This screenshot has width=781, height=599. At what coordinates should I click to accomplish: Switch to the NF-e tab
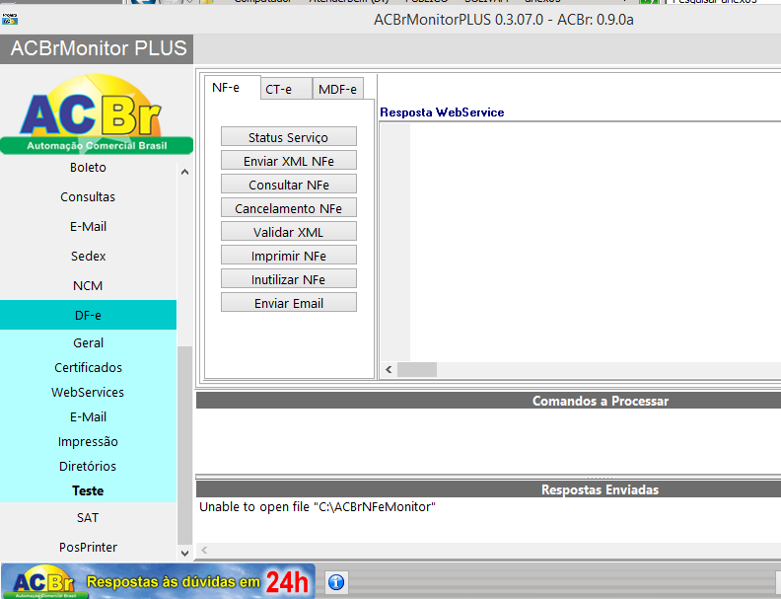click(x=232, y=88)
